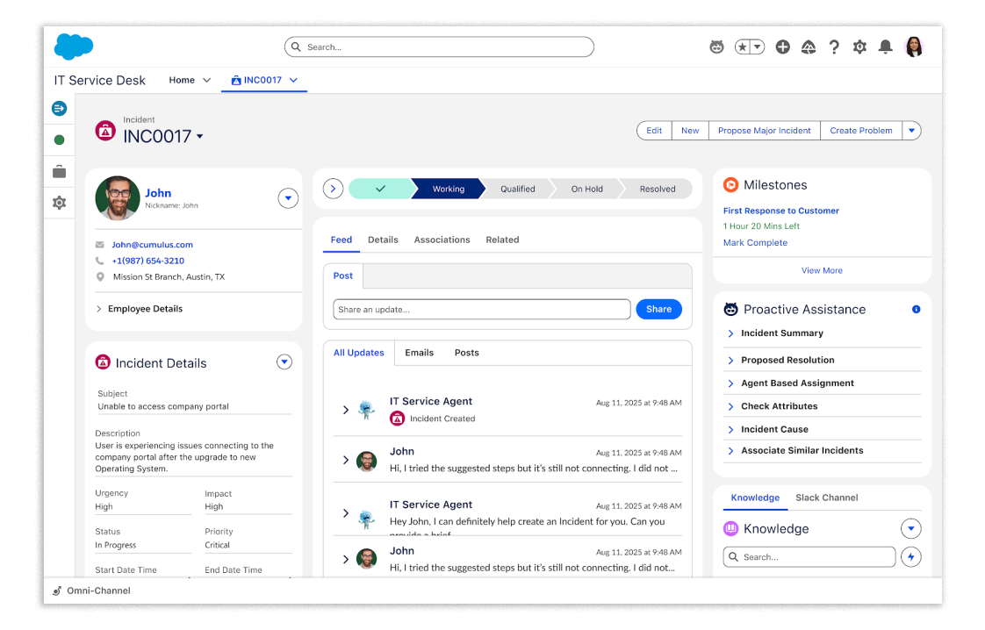
Task: Open the favorites list dropdown arrow
Action: point(758,47)
